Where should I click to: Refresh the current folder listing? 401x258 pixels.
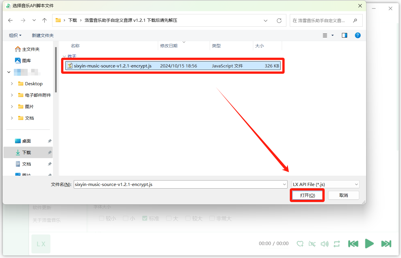279,20
